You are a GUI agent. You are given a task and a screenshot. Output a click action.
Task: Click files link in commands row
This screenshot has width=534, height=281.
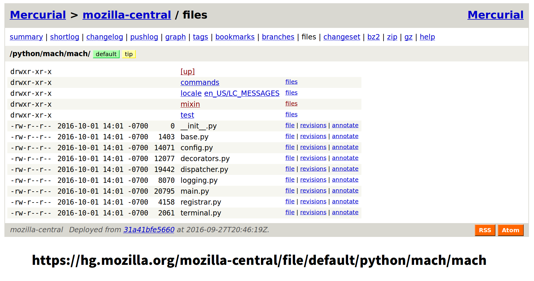click(x=291, y=82)
